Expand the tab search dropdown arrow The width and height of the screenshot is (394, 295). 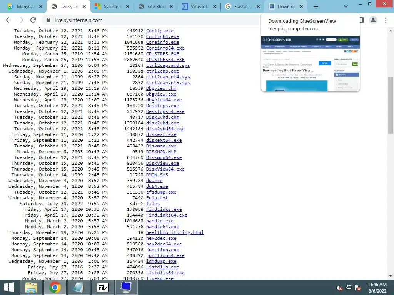tap(346, 7)
